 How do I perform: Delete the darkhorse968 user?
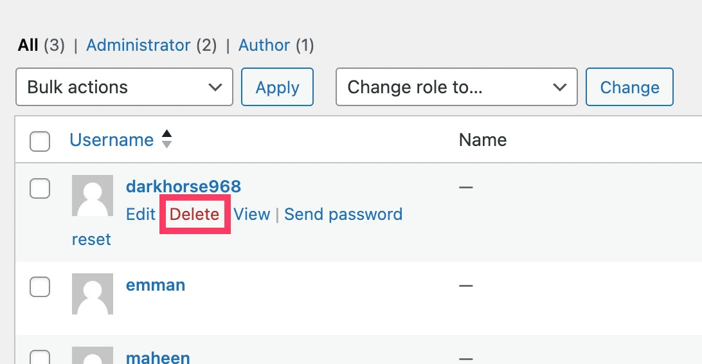(x=195, y=214)
